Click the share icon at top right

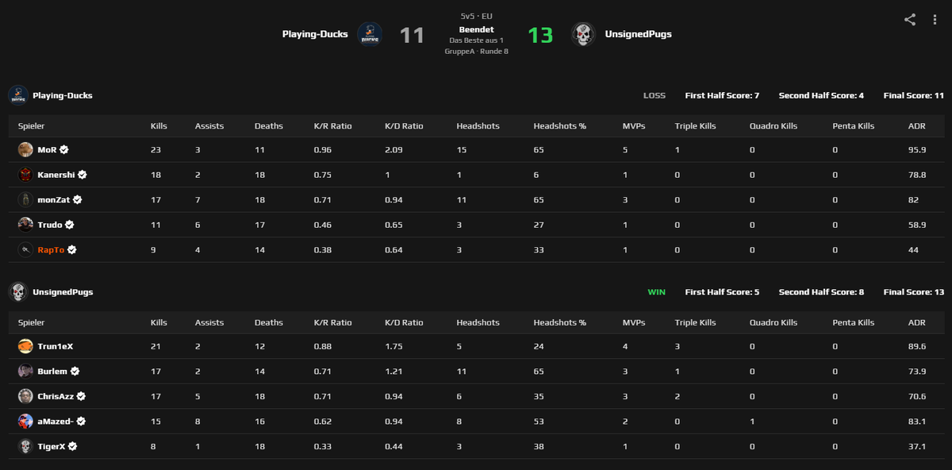click(x=910, y=20)
